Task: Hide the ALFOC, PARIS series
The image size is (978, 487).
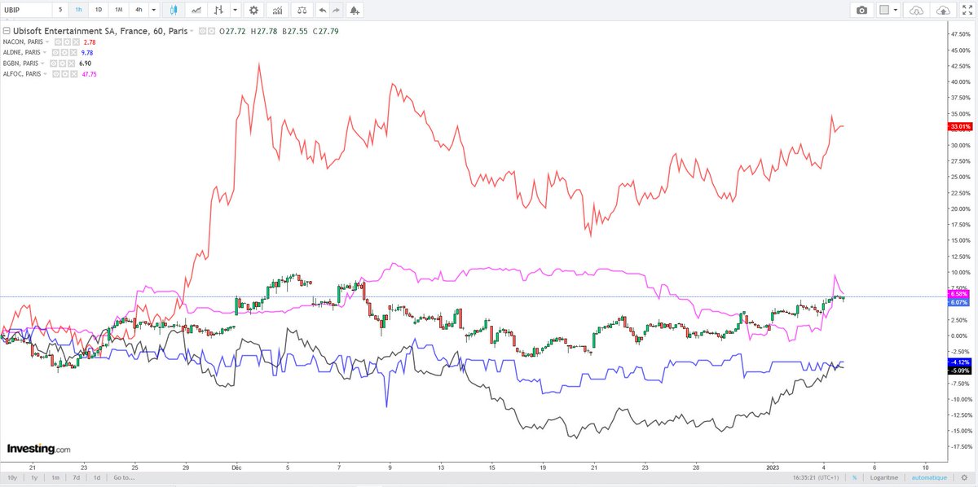Action: click(57, 74)
